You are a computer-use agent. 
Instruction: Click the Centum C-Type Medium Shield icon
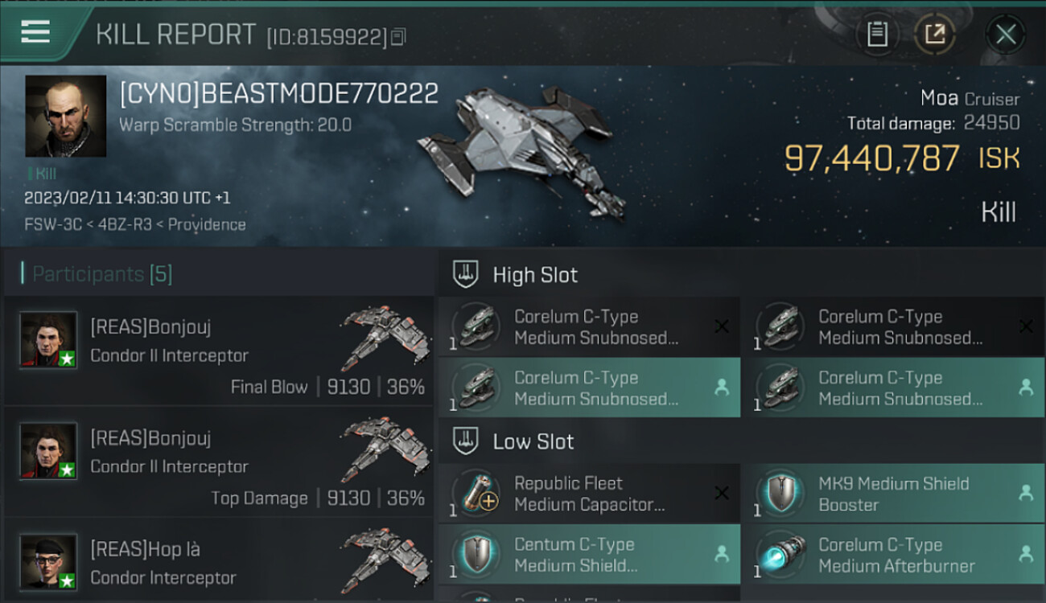coord(475,555)
